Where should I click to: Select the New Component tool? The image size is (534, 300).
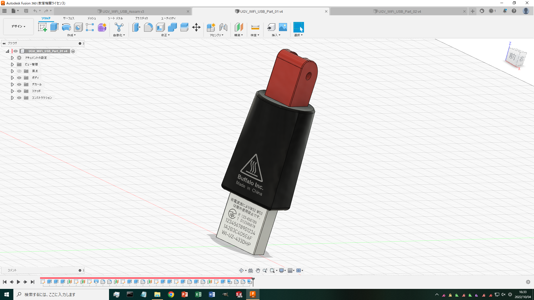(x=211, y=27)
